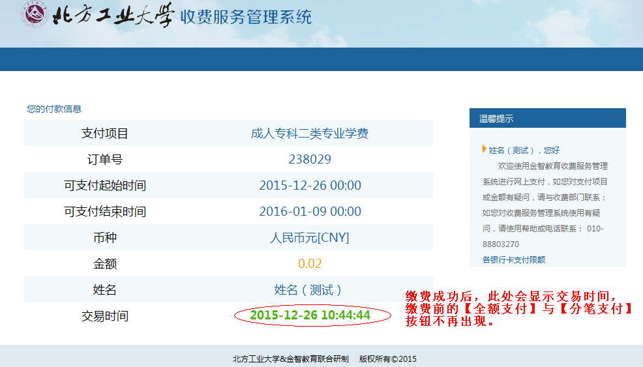Click the university emblem logo
Viewport: 643px width, 367px height.
[34, 16]
